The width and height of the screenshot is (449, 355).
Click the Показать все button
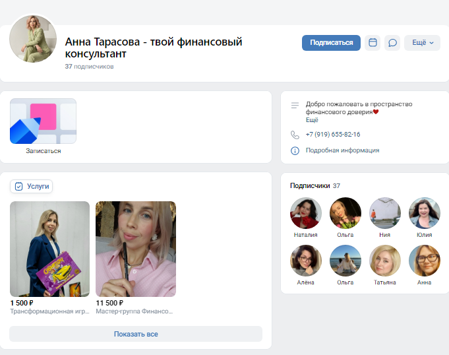(x=136, y=334)
